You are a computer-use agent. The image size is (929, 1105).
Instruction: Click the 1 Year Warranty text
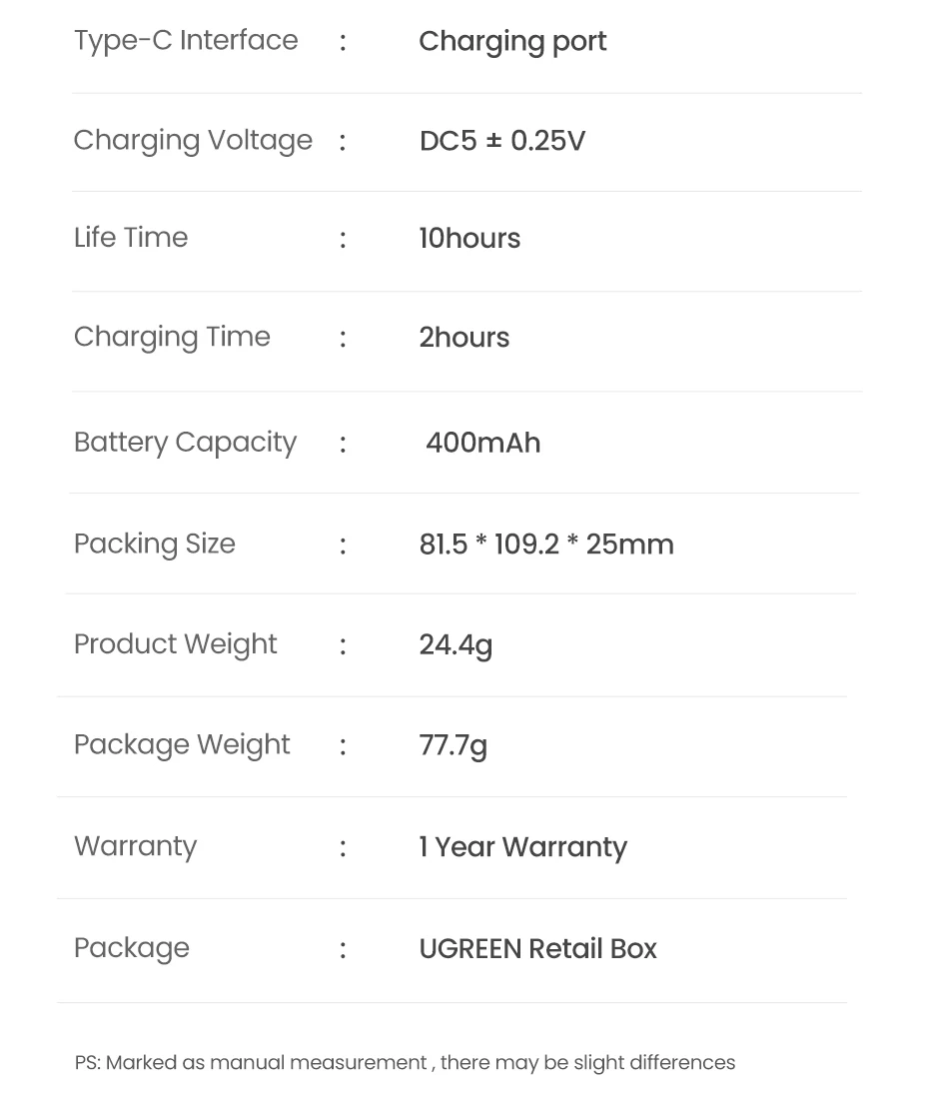522,847
